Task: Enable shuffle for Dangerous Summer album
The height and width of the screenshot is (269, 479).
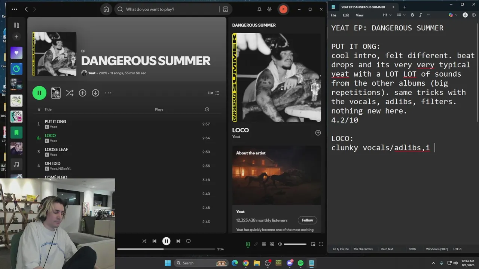Action: (x=70, y=93)
